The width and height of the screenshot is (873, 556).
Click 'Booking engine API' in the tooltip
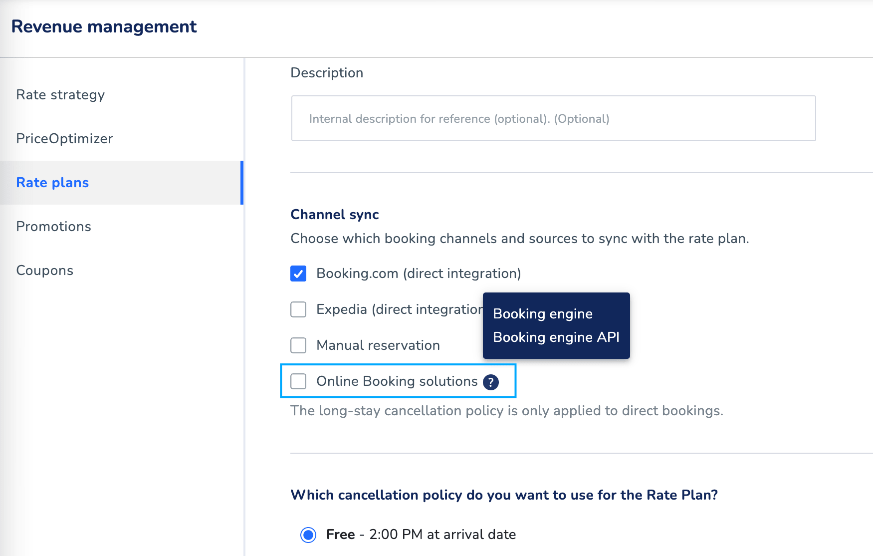(x=556, y=337)
